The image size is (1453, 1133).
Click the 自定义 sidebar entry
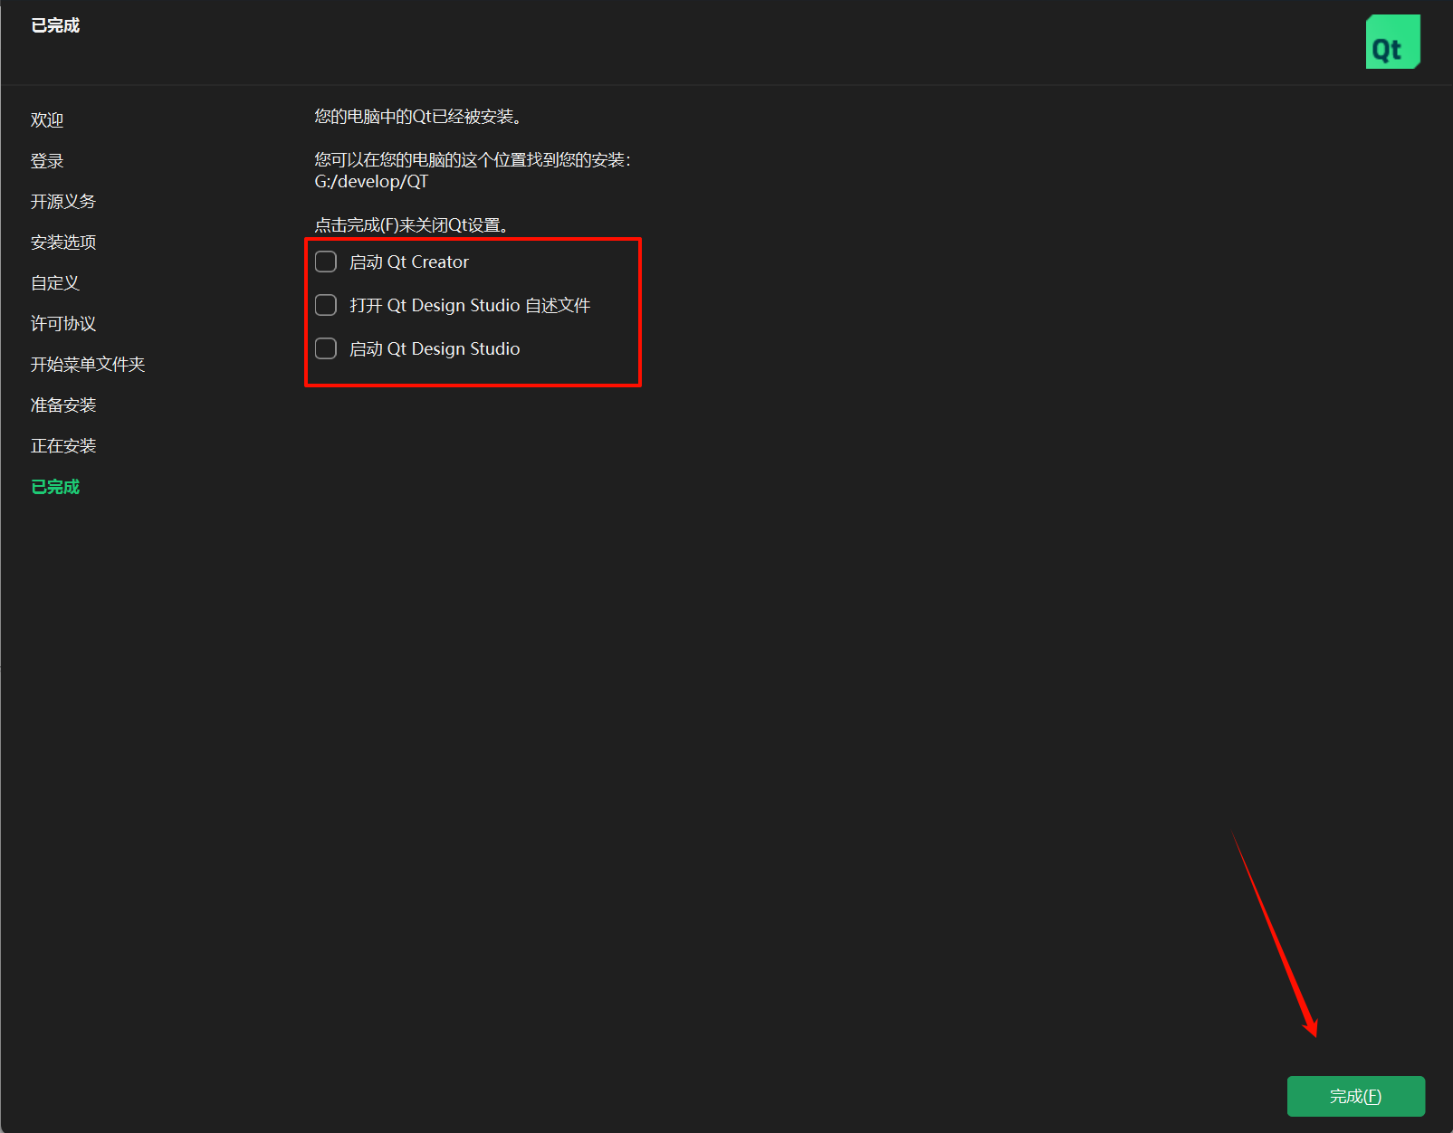click(x=54, y=282)
